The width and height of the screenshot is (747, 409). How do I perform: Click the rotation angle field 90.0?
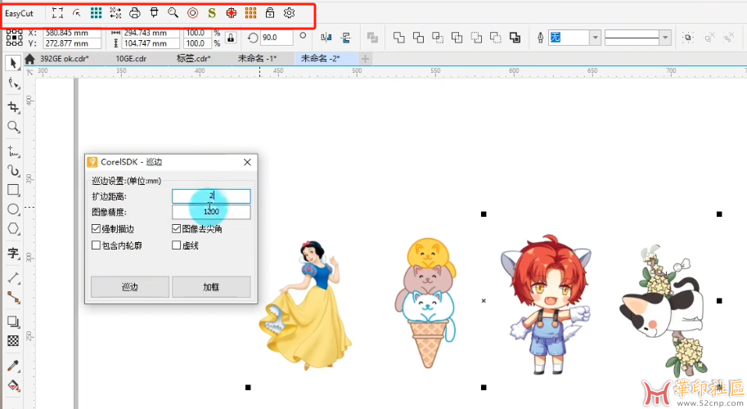[x=277, y=38]
